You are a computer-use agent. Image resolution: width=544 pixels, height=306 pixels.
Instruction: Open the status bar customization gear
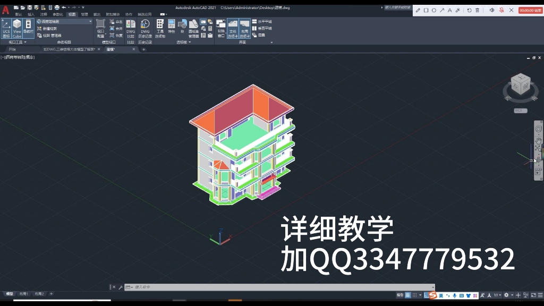506,295
